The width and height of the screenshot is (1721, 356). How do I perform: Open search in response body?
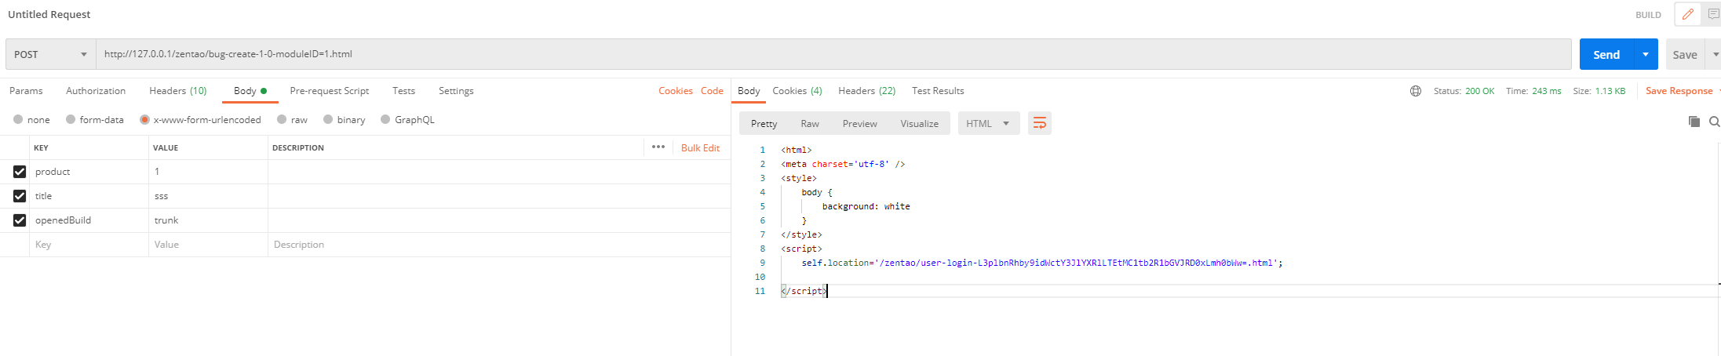click(x=1714, y=122)
